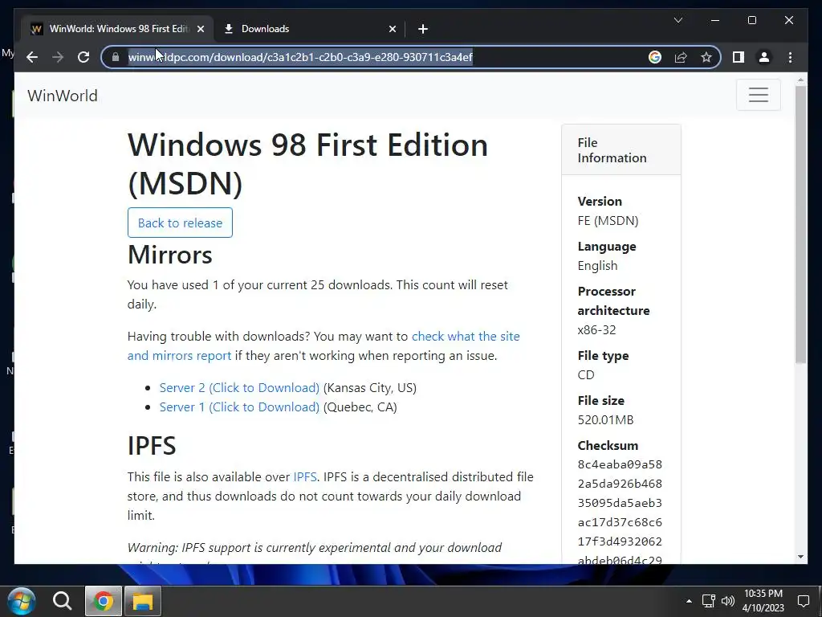The width and height of the screenshot is (822, 617).
Task: Click the Chrome taskbar icon
Action: tap(104, 601)
